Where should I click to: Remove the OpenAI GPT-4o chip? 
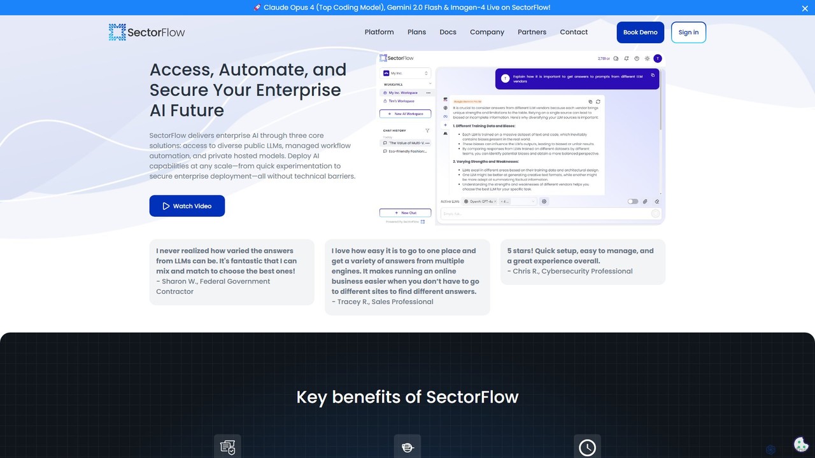pos(495,201)
